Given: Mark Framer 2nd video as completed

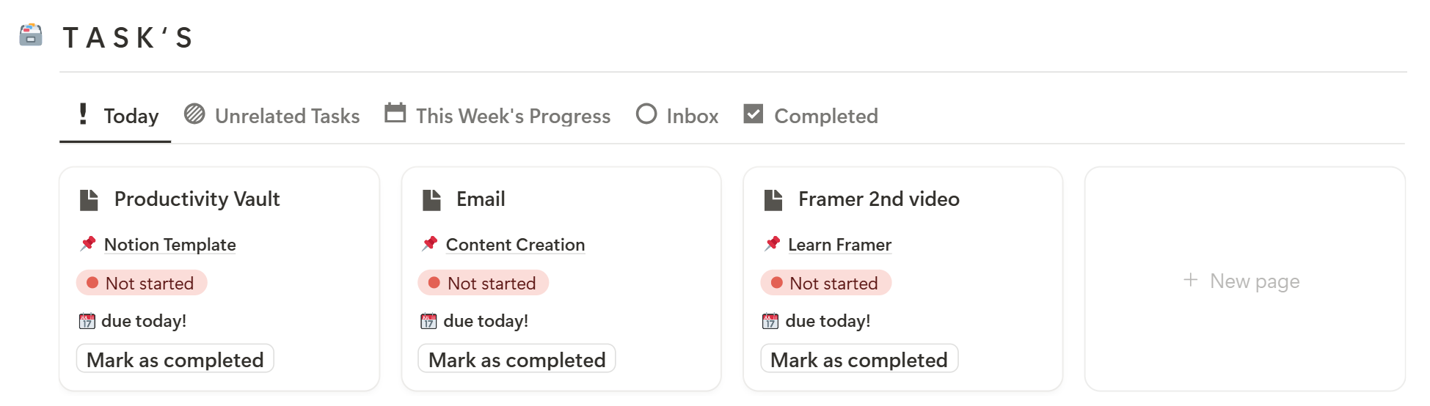Looking at the screenshot, I should coord(859,359).
